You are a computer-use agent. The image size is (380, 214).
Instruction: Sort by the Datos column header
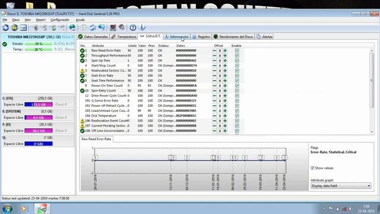[x=180, y=46]
